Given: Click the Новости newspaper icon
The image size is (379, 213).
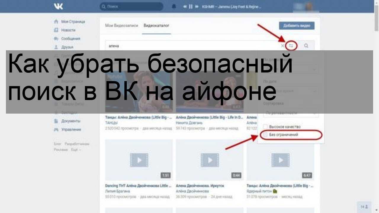Looking at the screenshot, I should tap(56, 30).
